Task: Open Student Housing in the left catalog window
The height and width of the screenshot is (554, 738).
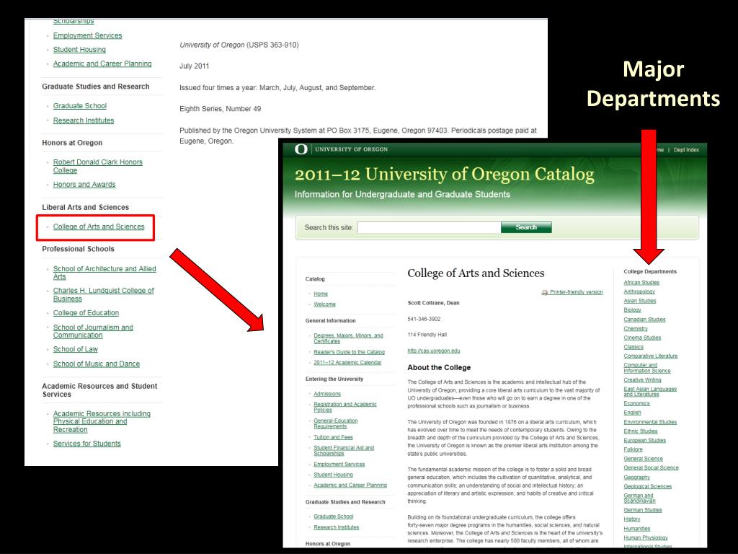Action: 79,50
